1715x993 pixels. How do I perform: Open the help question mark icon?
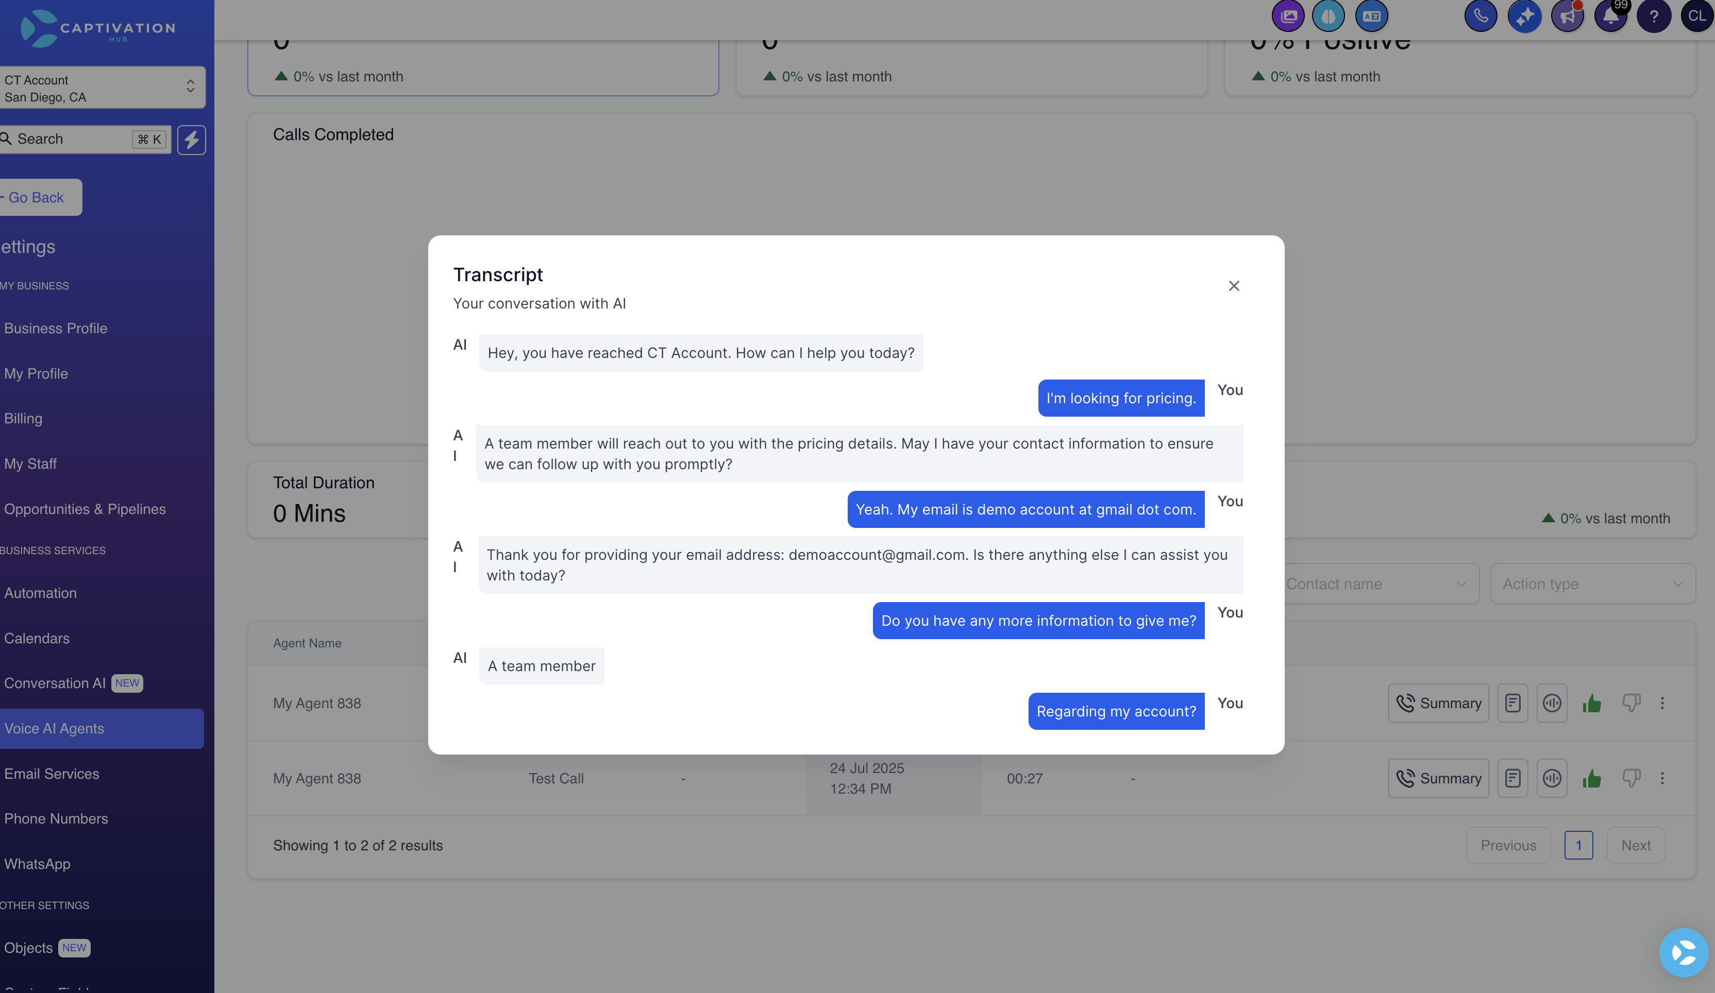click(x=1654, y=16)
